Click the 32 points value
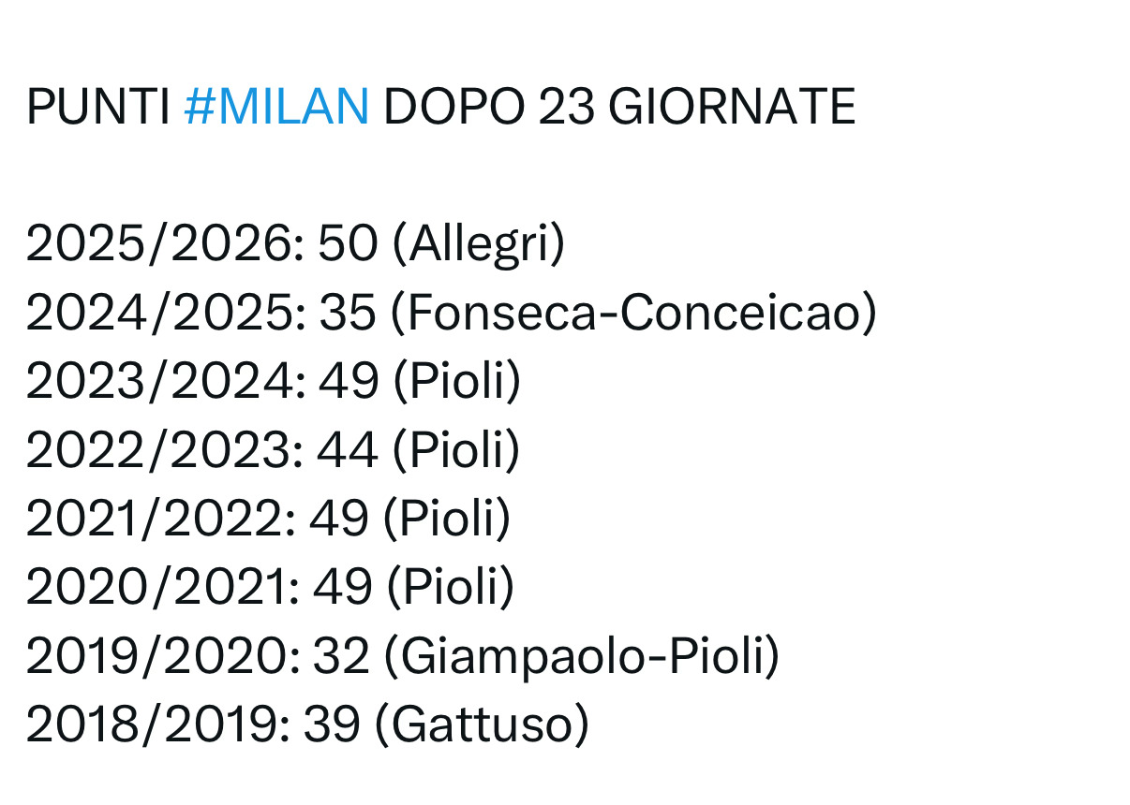Image resolution: width=1130 pixels, height=805 pixels. point(341,656)
